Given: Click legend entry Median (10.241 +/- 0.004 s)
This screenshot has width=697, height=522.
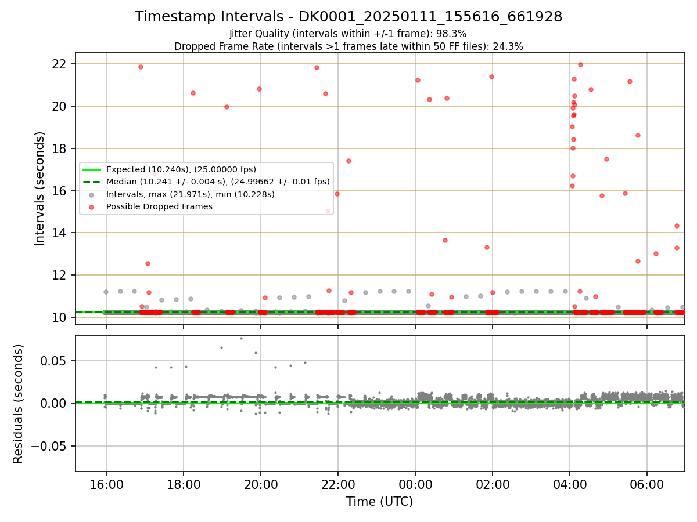Looking at the screenshot, I should click(x=218, y=182).
